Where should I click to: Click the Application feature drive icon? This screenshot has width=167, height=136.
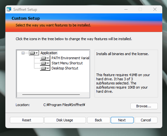click(x=32, y=53)
